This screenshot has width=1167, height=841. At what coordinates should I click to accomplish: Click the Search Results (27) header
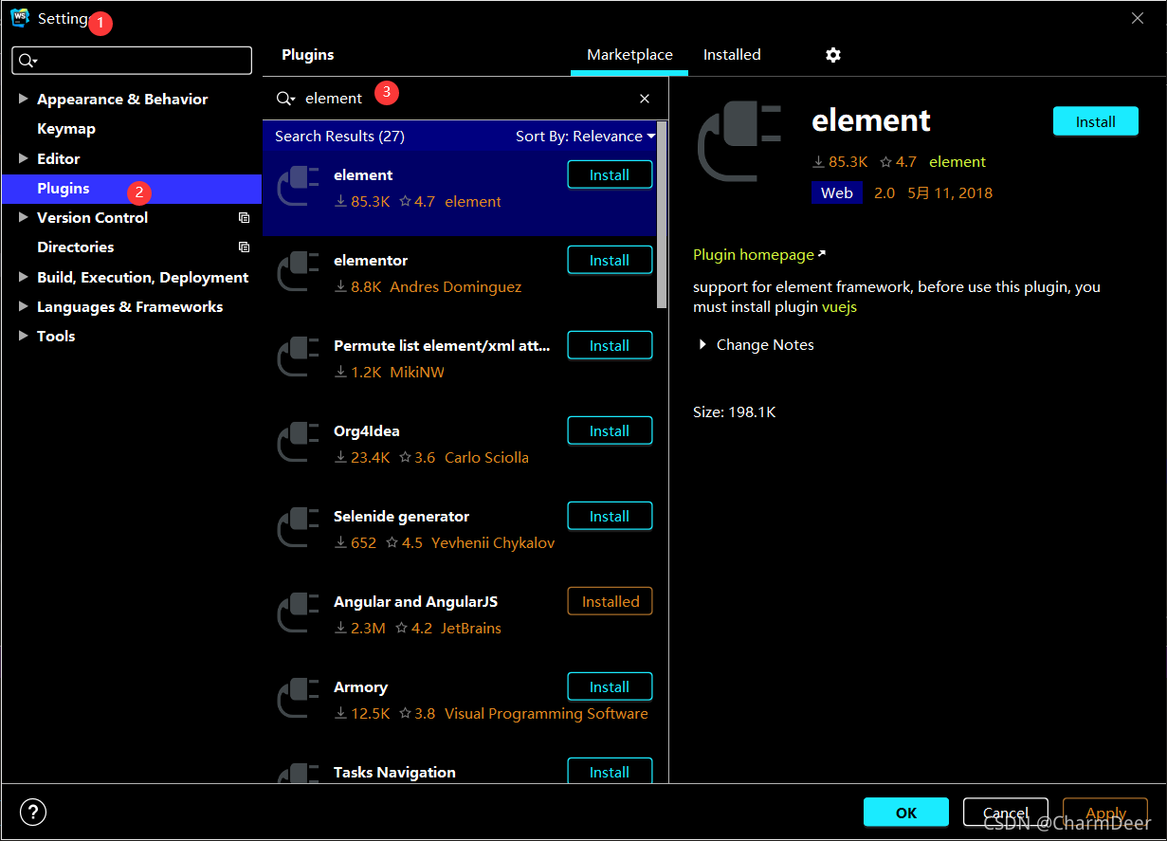point(339,136)
